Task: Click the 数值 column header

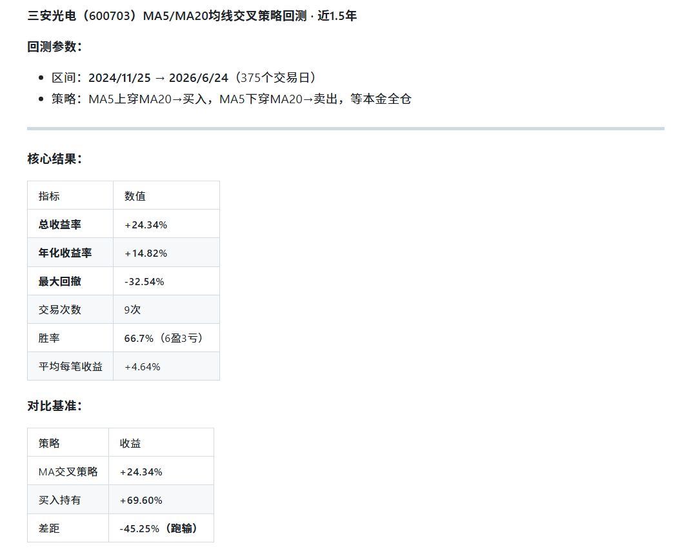Action: pyautogui.click(x=135, y=196)
